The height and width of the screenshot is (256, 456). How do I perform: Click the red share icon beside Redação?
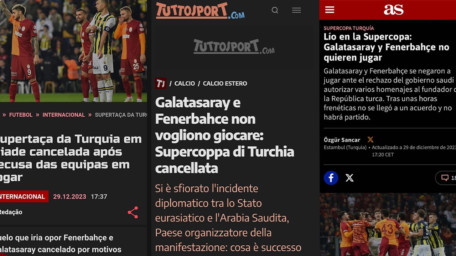click(133, 212)
